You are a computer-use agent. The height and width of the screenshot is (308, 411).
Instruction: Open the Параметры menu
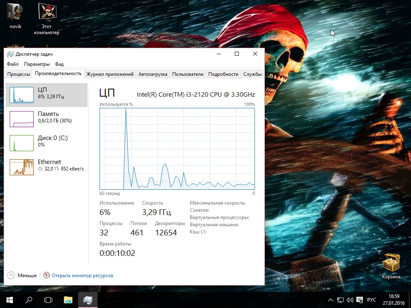[x=37, y=64]
